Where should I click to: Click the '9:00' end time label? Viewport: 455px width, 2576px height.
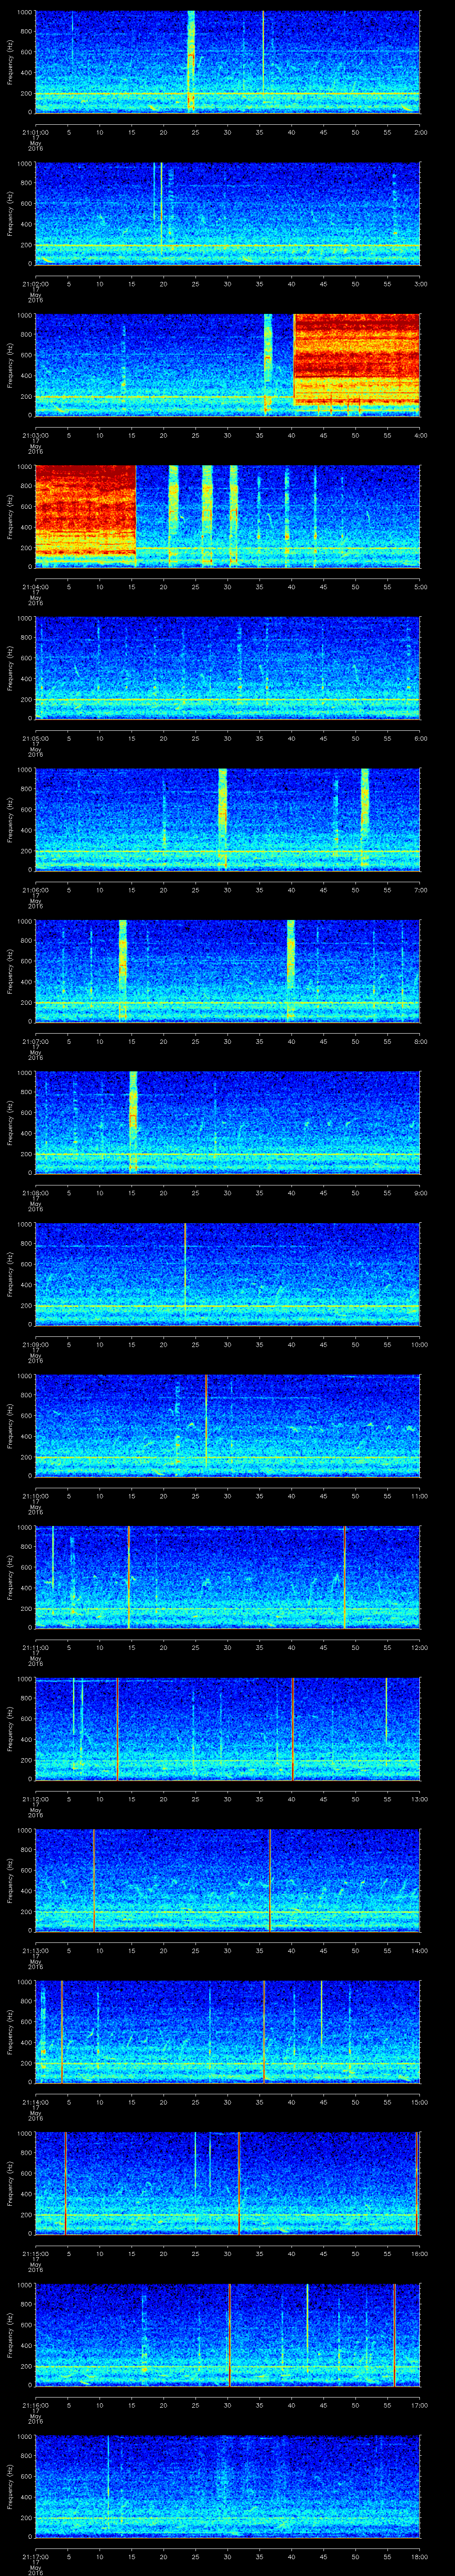[420, 1192]
